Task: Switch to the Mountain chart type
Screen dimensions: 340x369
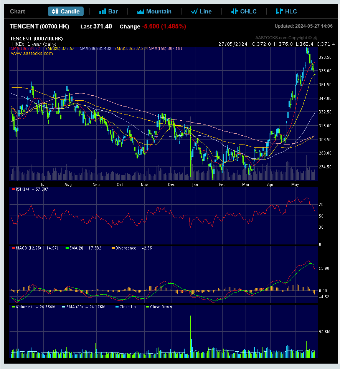Action: point(154,11)
